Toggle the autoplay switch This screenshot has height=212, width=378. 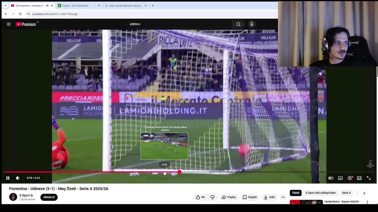pyautogui.click(x=331, y=178)
